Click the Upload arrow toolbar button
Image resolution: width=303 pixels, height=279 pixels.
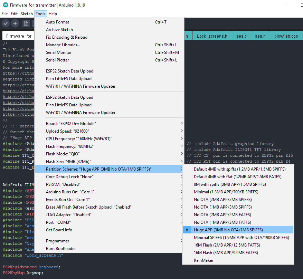pyautogui.click(x=15, y=23)
